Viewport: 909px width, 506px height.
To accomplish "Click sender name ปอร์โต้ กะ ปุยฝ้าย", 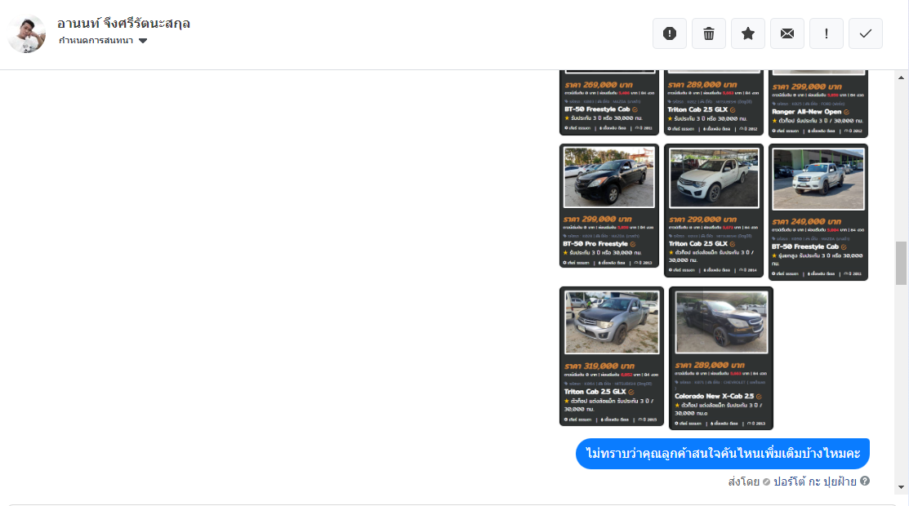I will (x=814, y=481).
